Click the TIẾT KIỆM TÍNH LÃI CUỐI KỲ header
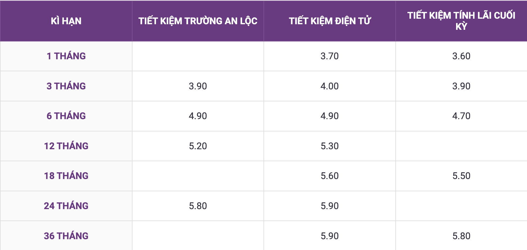This screenshot has height=250, width=527. click(461, 21)
